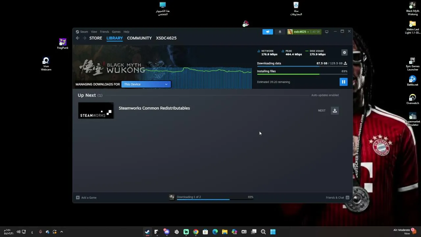The height and width of the screenshot is (237, 421).
Task: Open the Friends menu
Action: click(104, 32)
